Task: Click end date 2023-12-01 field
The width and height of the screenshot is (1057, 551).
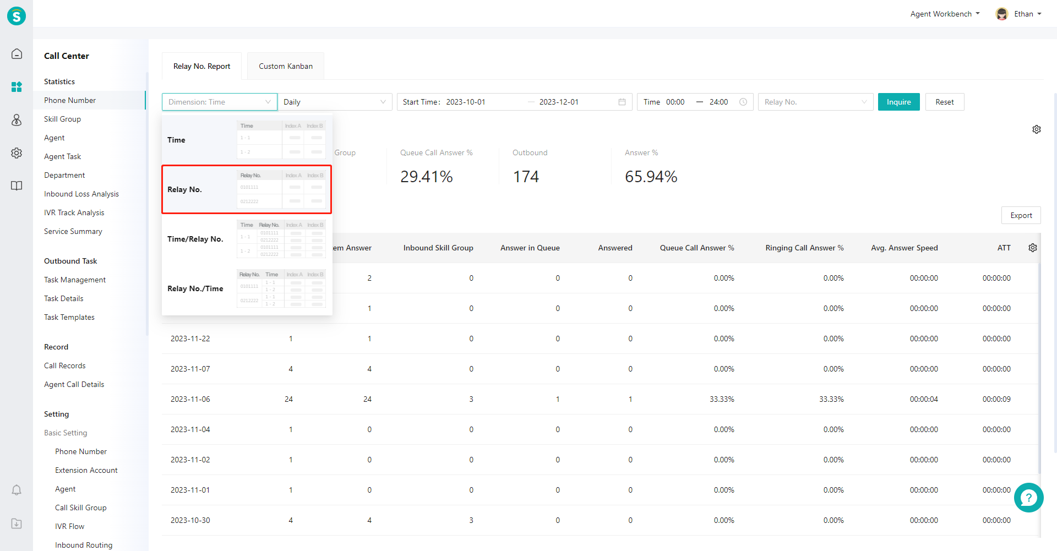Action: click(559, 102)
